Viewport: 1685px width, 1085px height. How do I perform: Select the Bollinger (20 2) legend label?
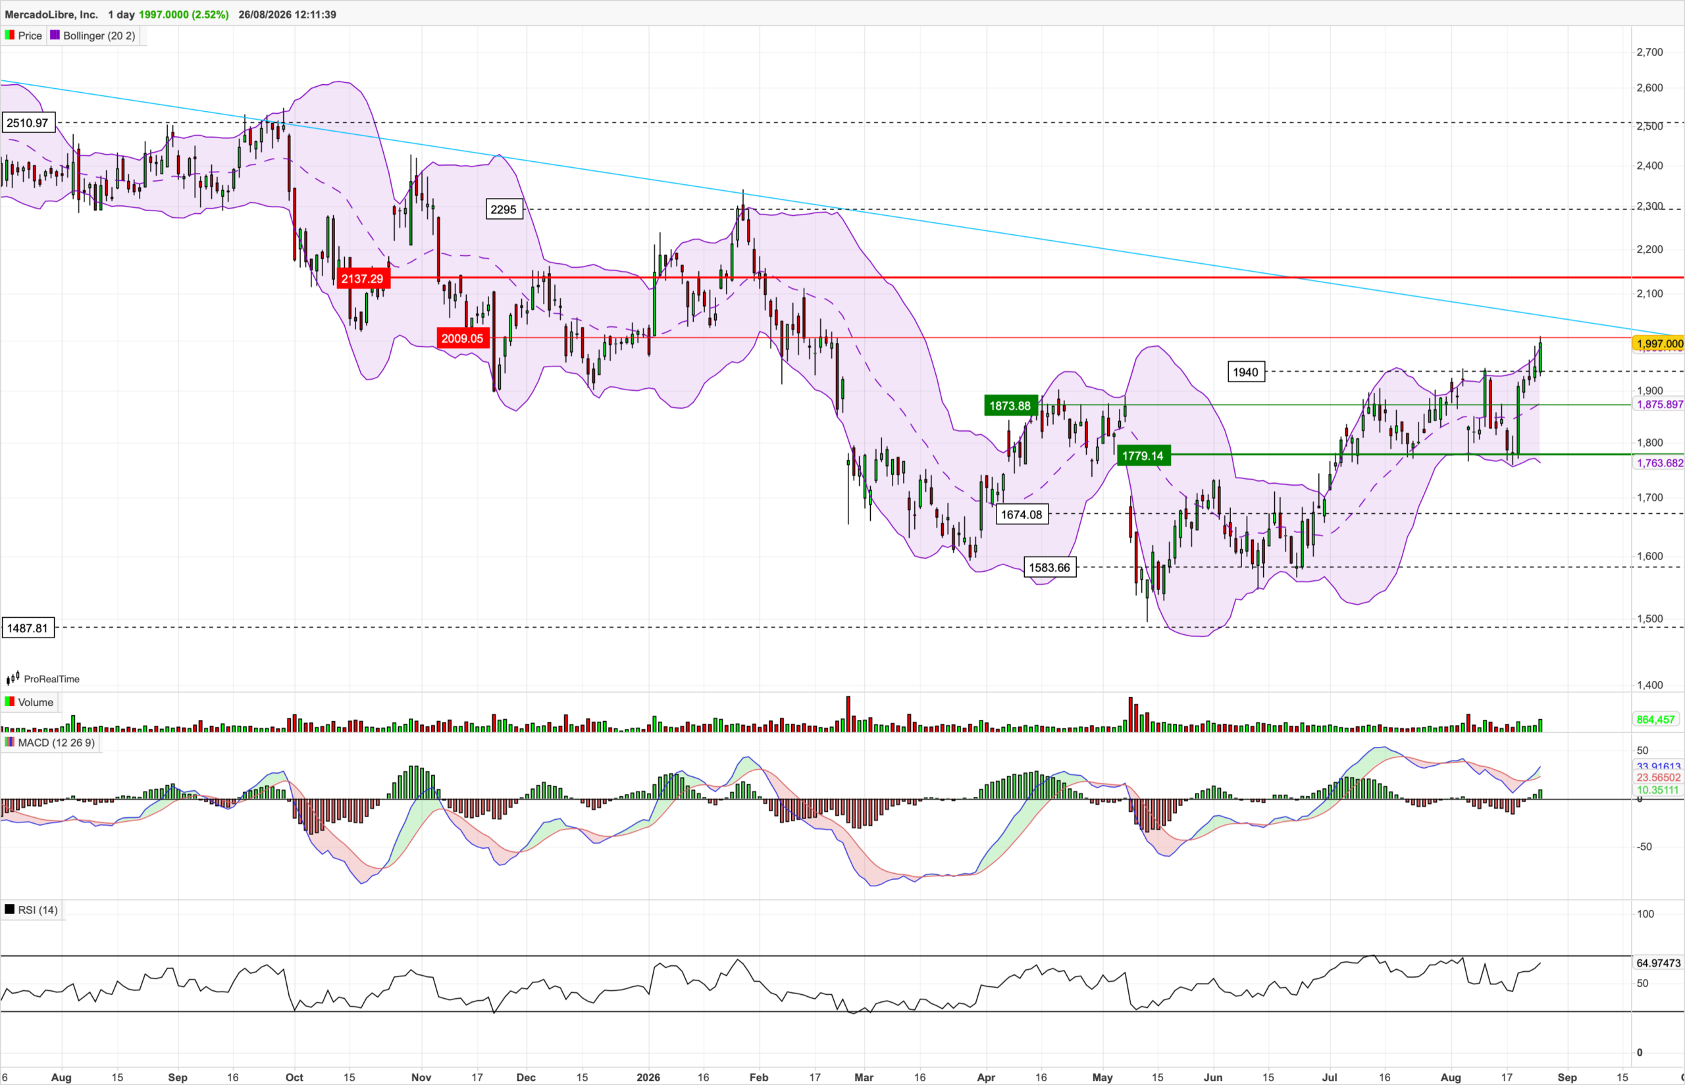tap(99, 36)
